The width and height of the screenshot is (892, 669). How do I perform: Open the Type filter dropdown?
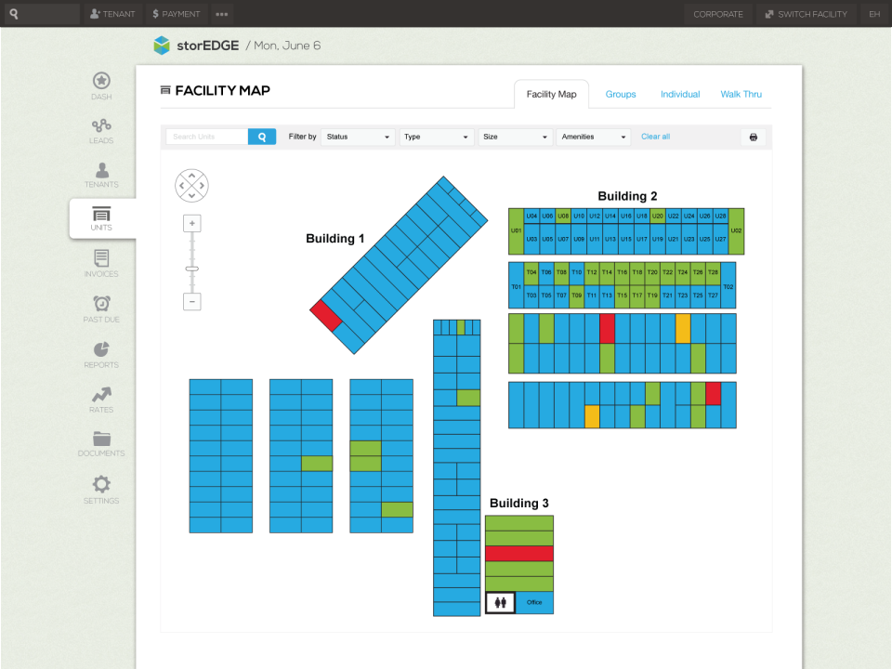(437, 137)
